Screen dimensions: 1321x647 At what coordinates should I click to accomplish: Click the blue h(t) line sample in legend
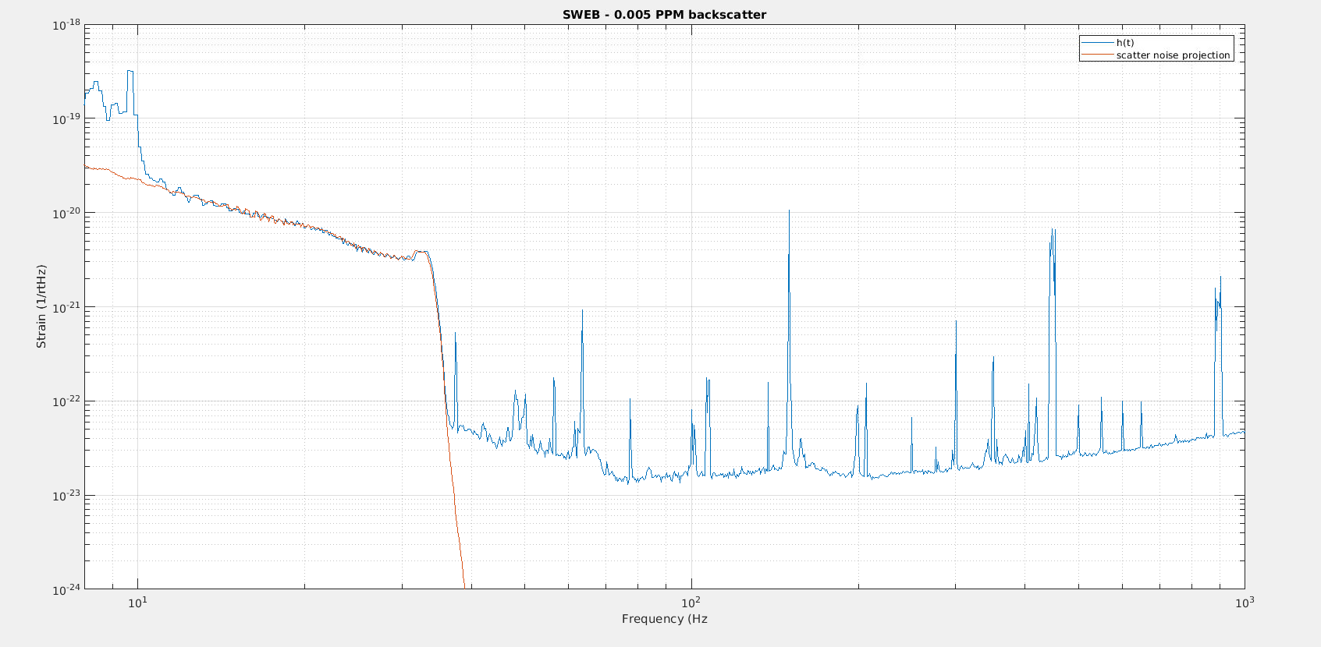1098,43
